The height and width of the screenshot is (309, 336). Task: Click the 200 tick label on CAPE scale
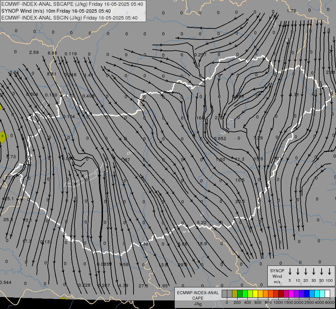pyautogui.click(x=237, y=302)
